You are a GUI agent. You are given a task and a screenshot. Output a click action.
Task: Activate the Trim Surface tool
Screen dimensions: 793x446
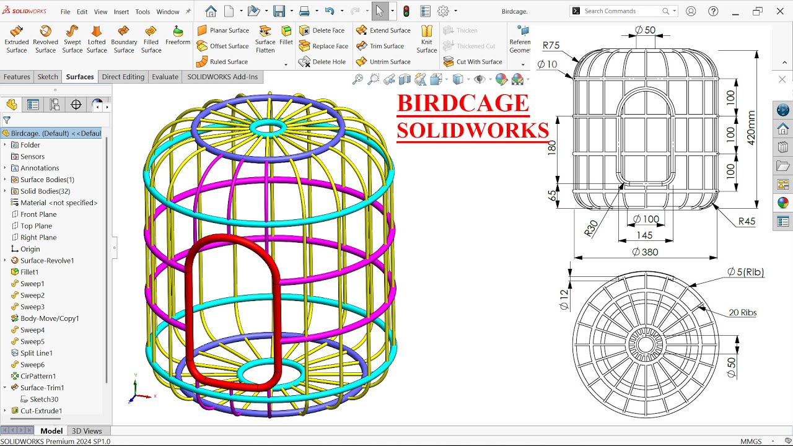click(x=380, y=46)
